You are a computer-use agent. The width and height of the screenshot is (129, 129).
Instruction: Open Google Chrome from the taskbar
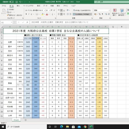coord(85,127)
